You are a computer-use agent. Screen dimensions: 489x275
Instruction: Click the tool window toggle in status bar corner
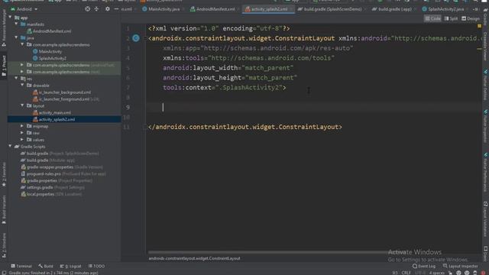(x=4, y=273)
